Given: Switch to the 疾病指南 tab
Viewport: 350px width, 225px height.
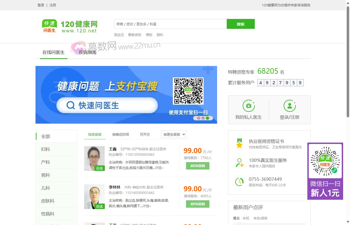Looking at the screenshot, I should 87,52.
